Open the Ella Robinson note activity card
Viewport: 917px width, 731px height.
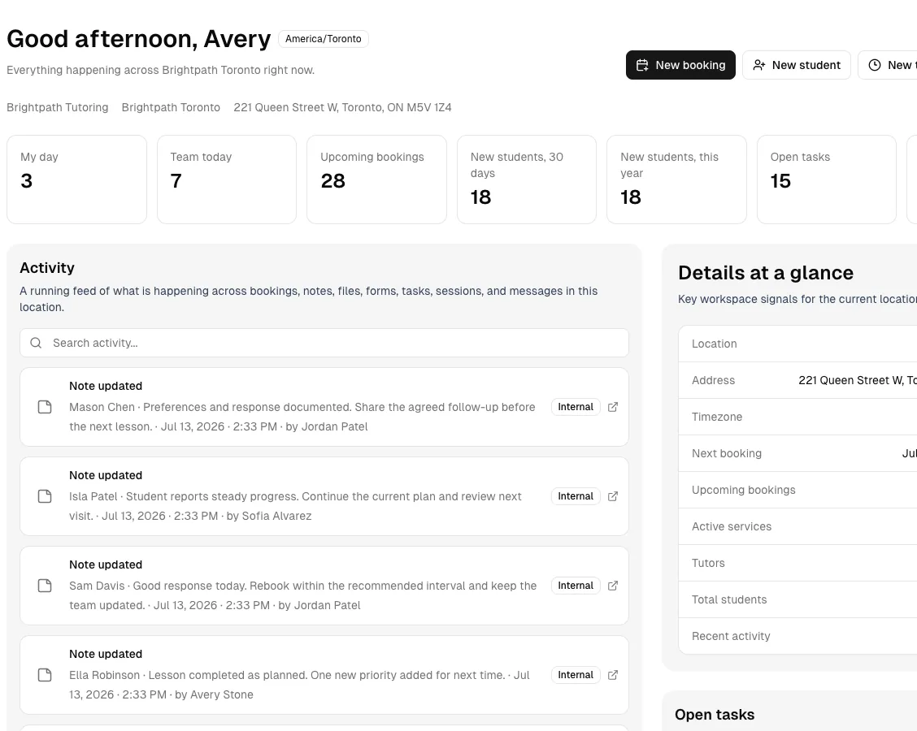pos(324,675)
